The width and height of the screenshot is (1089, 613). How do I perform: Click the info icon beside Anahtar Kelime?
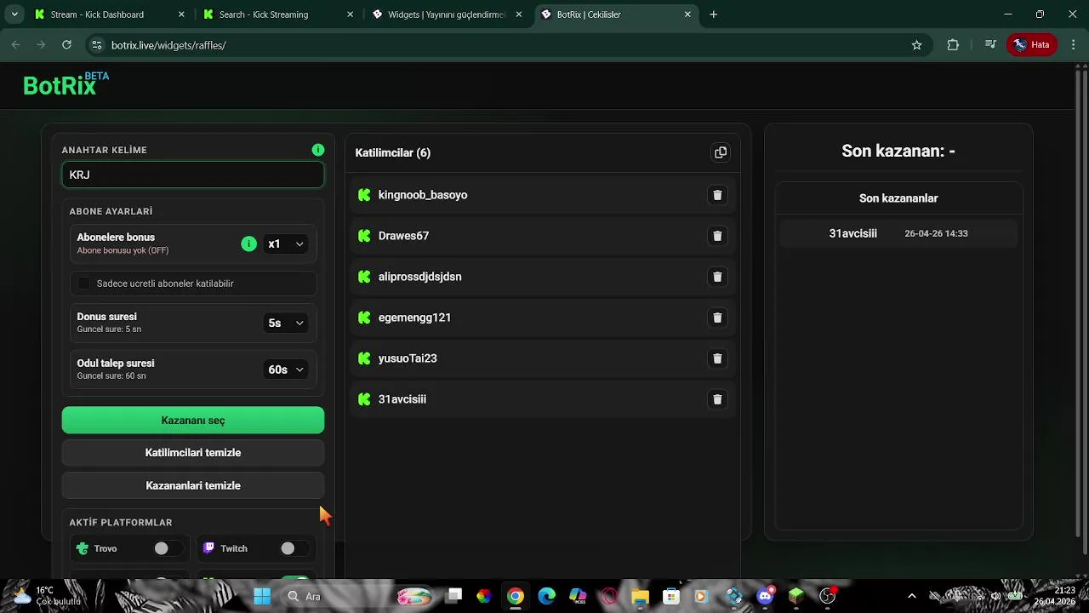click(x=318, y=150)
